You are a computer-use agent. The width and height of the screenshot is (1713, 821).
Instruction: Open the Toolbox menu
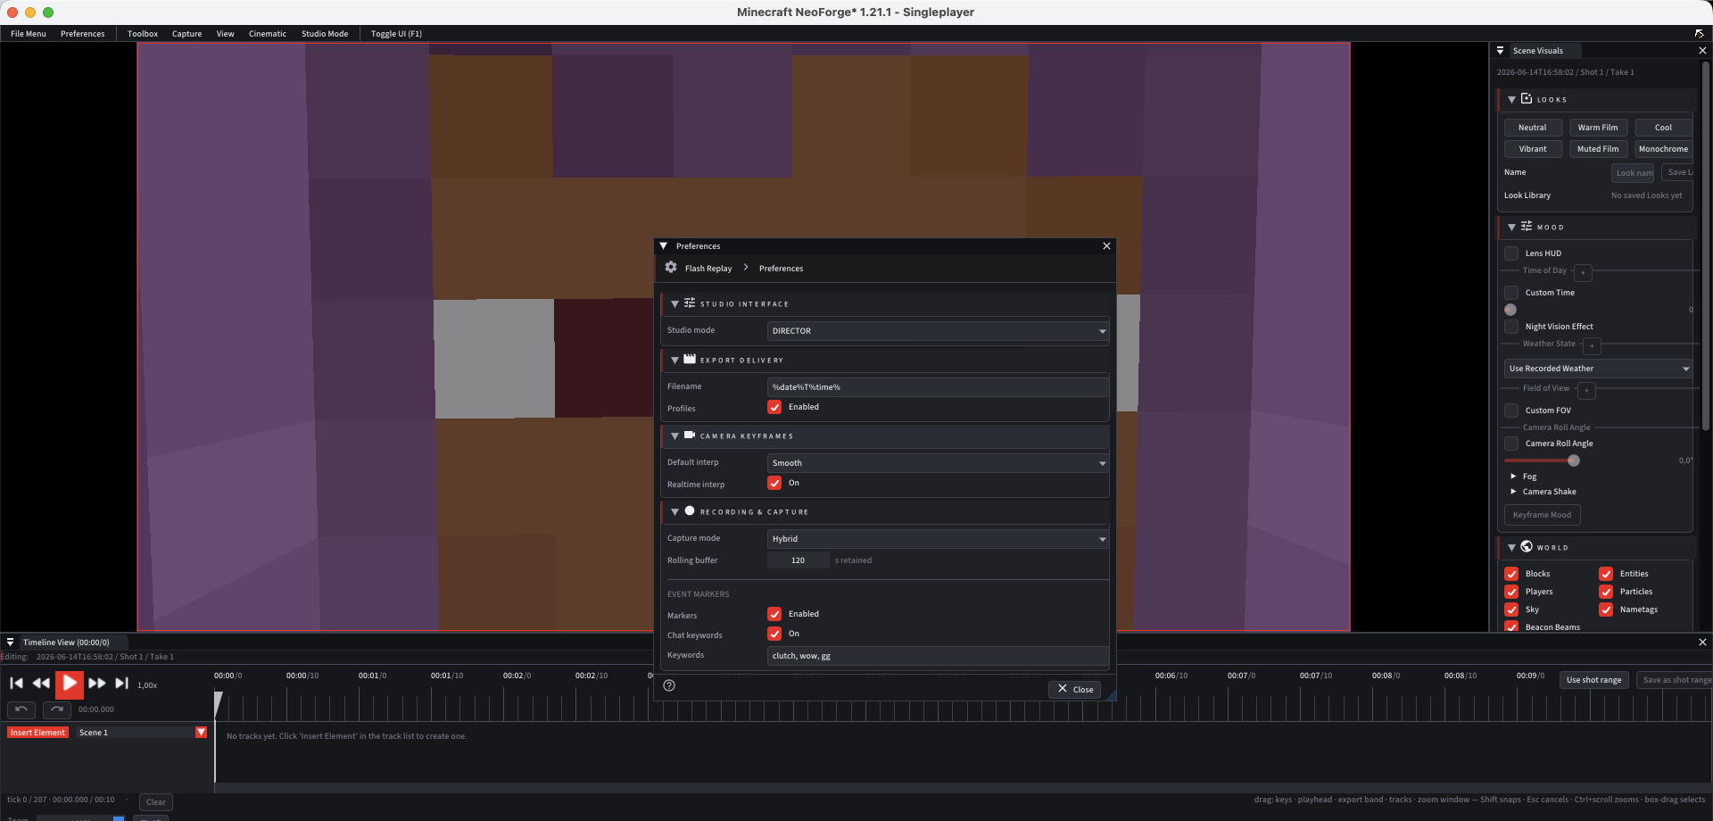coord(143,34)
